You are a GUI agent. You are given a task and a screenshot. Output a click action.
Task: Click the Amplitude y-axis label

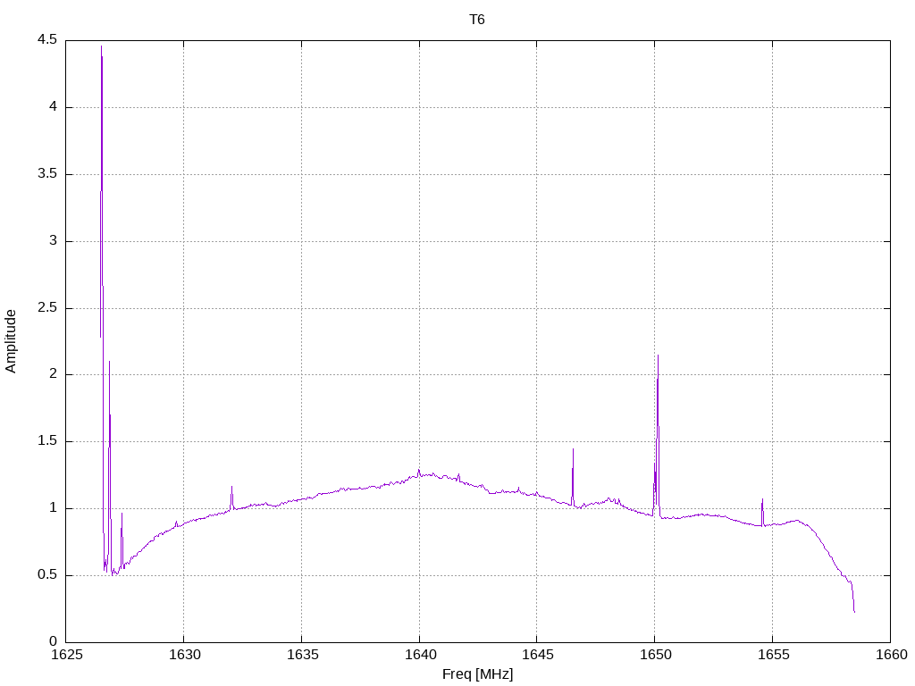[11, 341]
